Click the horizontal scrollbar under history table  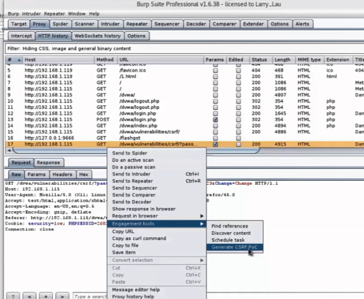(136, 151)
